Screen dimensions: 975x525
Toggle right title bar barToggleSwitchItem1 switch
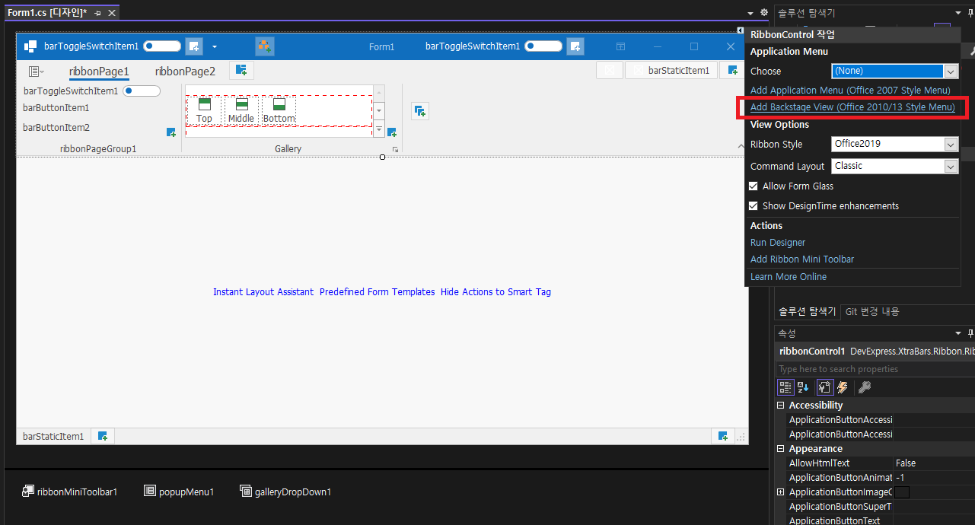(x=543, y=46)
